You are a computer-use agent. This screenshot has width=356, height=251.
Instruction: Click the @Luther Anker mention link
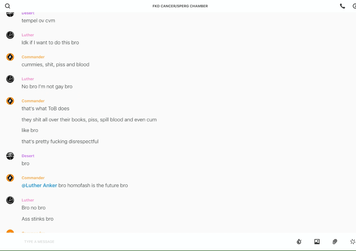[39, 185]
